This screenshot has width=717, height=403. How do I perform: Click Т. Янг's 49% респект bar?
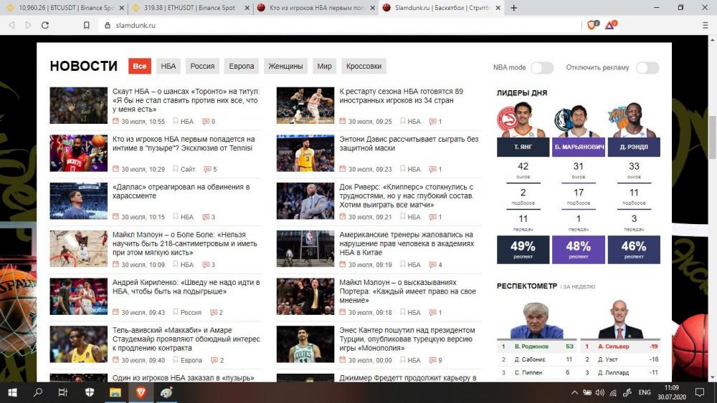(523, 250)
